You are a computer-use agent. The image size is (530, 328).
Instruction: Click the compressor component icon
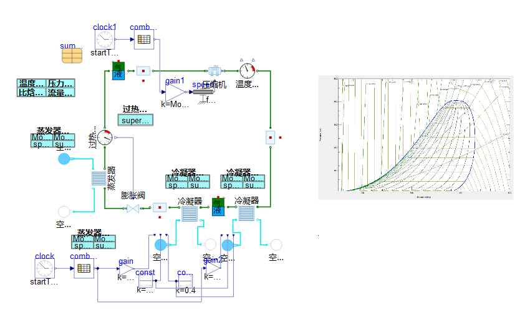point(215,70)
